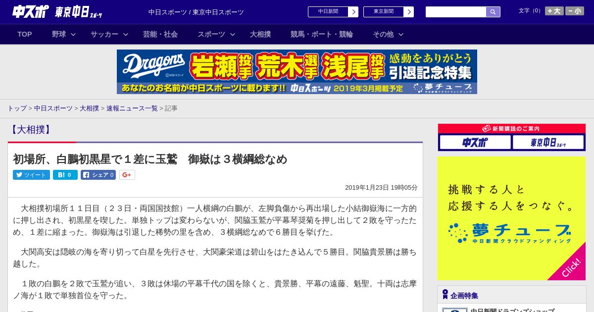Click arrow beside 東京新聞 button

408,12
